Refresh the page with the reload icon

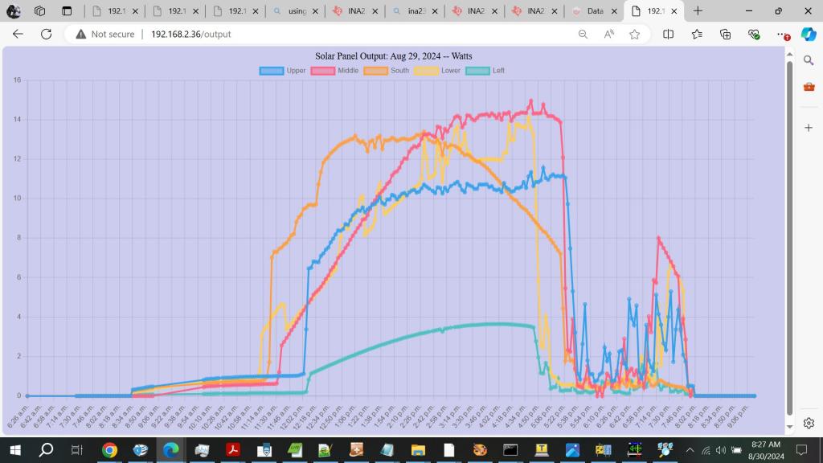coord(46,35)
